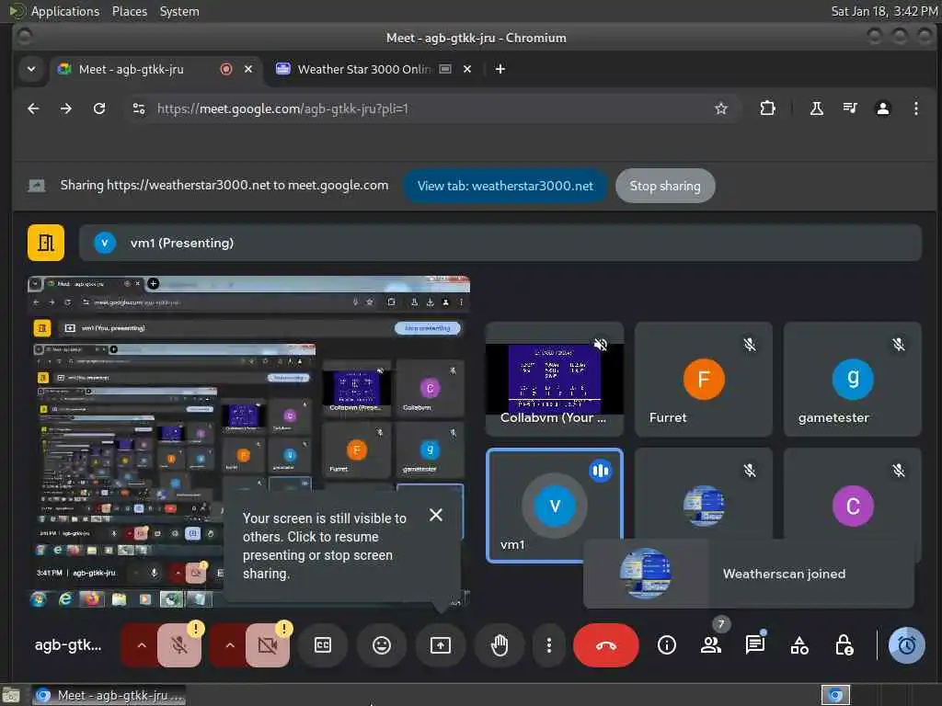Expand audio settings chevron beside microphone
This screenshot has width=942, height=706.
click(x=142, y=645)
